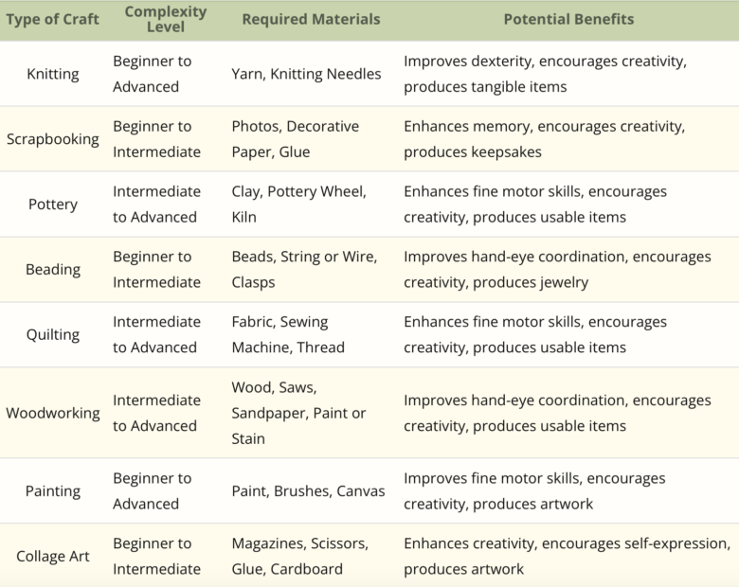Select the 'Pottery' craft cell
Screen dimensions: 739x587
(x=52, y=205)
